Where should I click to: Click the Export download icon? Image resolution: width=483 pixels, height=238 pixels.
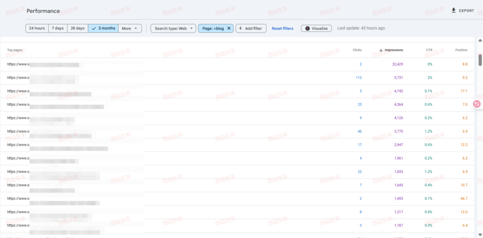[x=454, y=10]
